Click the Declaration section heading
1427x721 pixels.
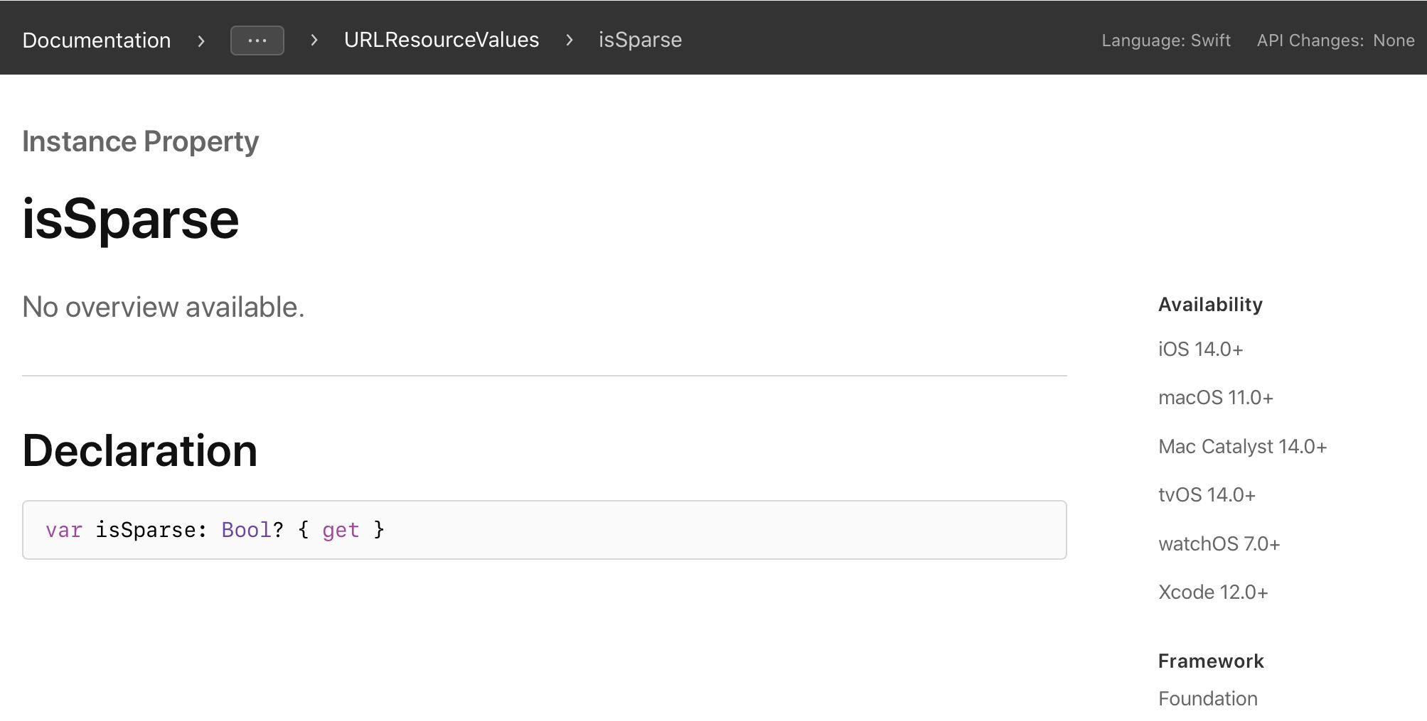tap(140, 450)
